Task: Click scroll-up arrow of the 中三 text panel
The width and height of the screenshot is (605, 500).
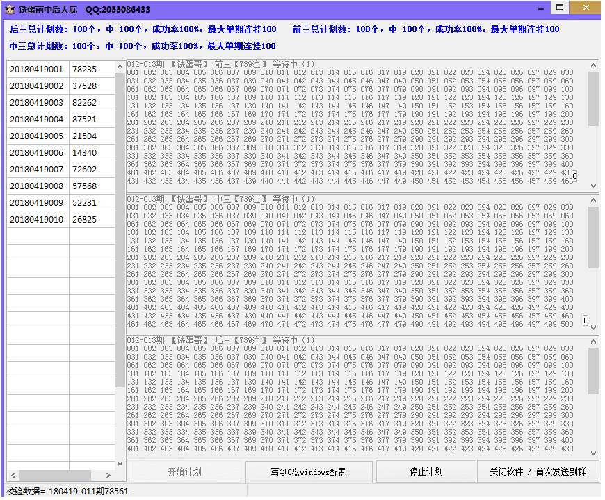Action: [x=593, y=202]
